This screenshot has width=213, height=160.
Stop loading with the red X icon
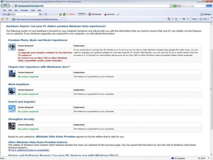(x=179, y=6)
